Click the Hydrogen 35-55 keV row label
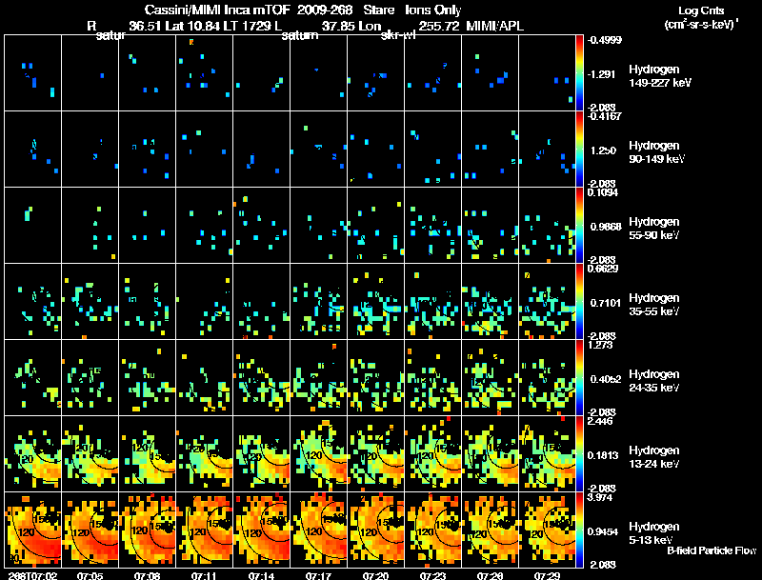The height and width of the screenshot is (580, 762). tap(653, 304)
